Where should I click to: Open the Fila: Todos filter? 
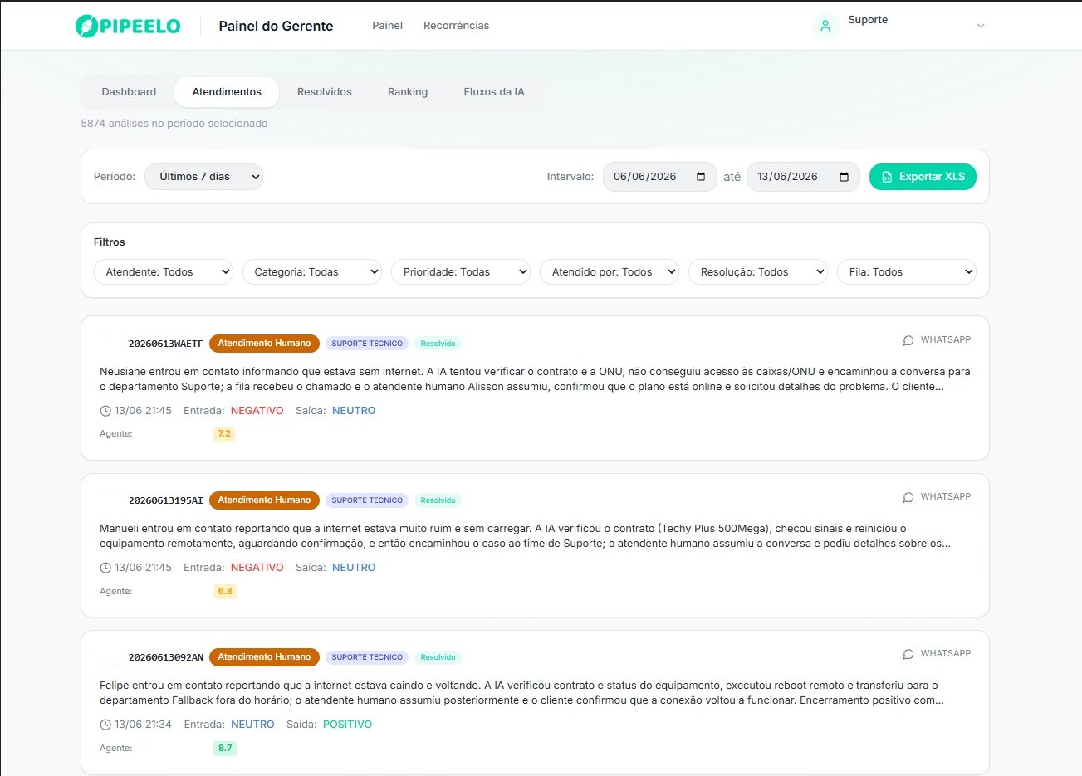[x=907, y=272]
